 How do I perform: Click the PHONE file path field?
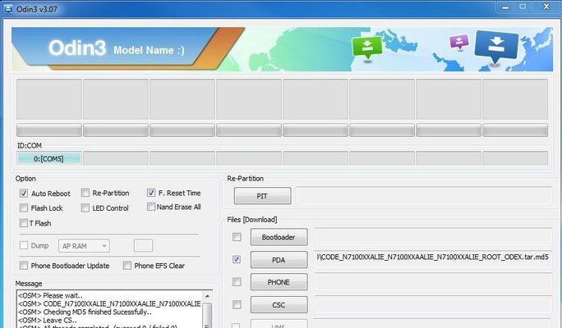click(433, 282)
